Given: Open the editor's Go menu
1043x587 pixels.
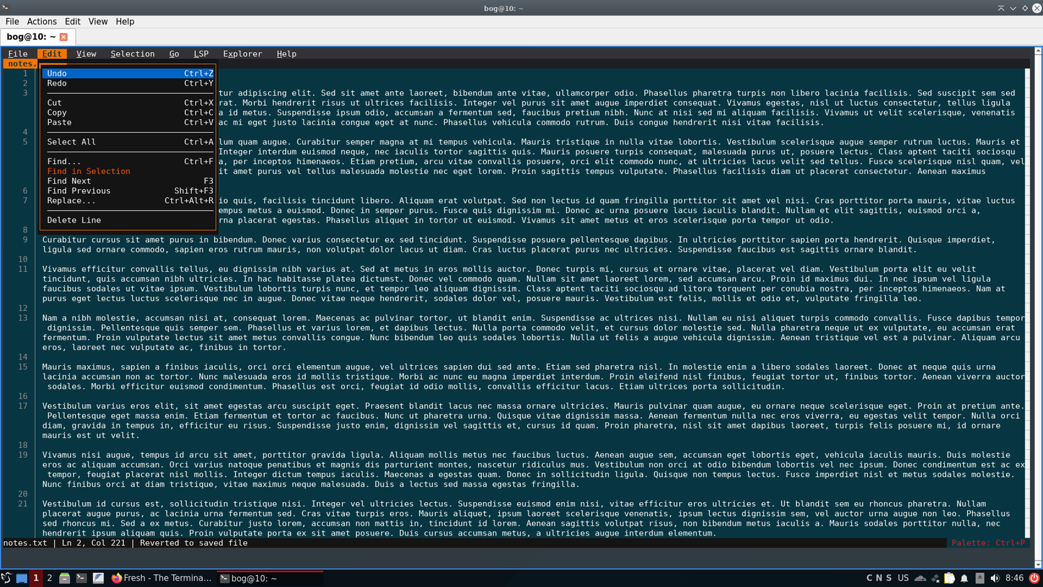Looking at the screenshot, I should click(174, 54).
